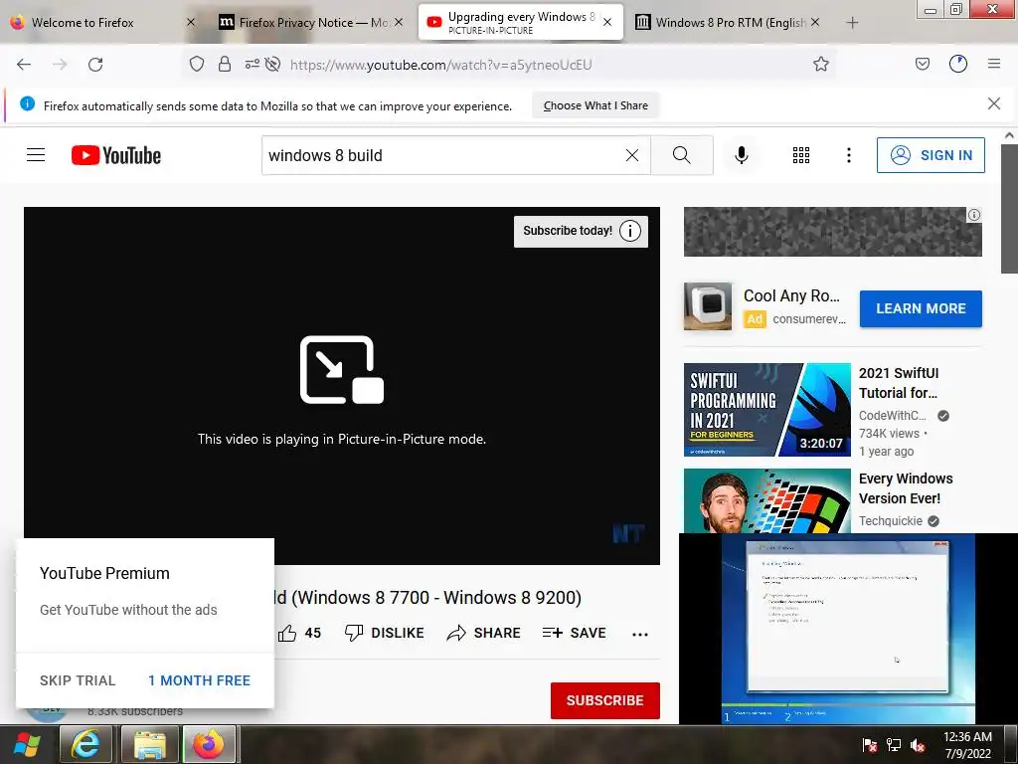
Task: Click the Choose What I Share button
Action: (595, 105)
